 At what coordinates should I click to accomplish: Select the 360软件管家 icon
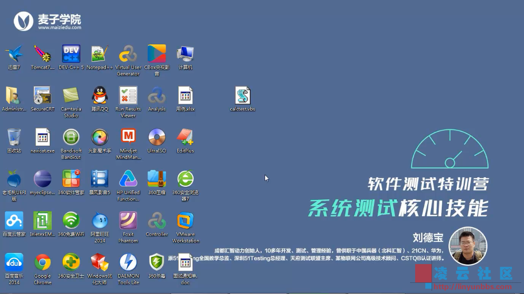click(71, 179)
